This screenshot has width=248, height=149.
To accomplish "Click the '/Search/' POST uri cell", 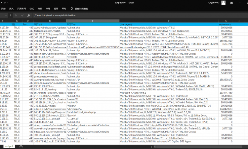I will [x=93, y=116].
